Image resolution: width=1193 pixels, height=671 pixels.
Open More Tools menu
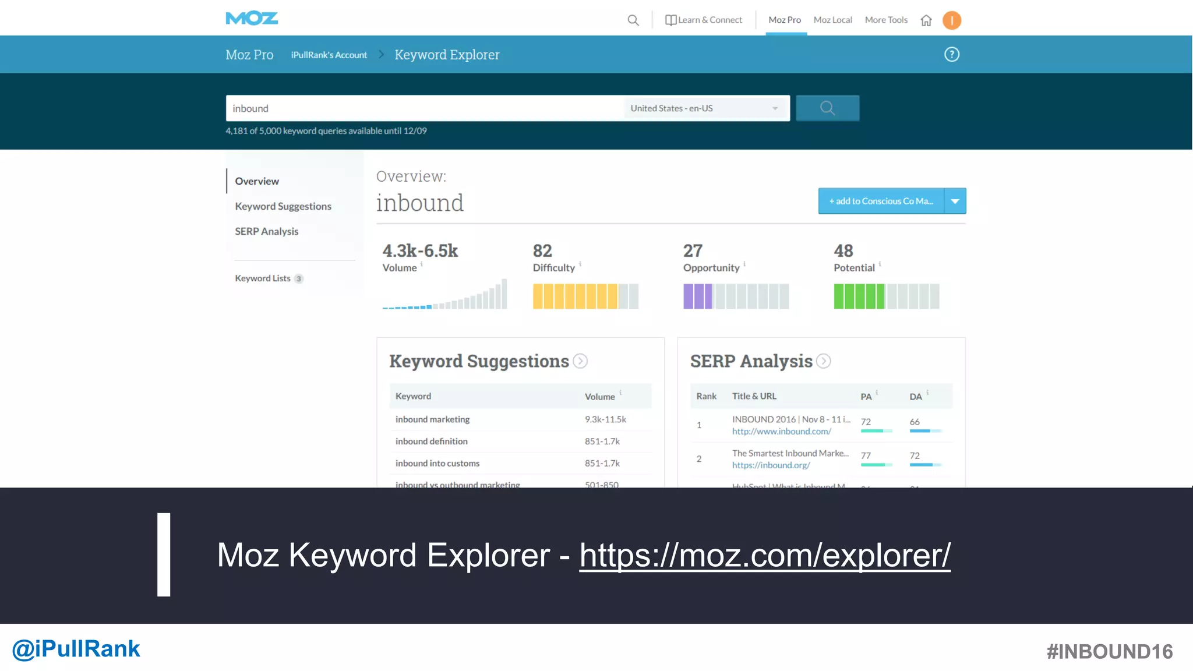(886, 20)
